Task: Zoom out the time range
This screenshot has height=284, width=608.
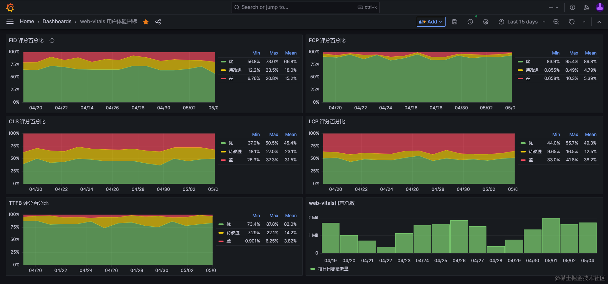Action: click(556, 22)
